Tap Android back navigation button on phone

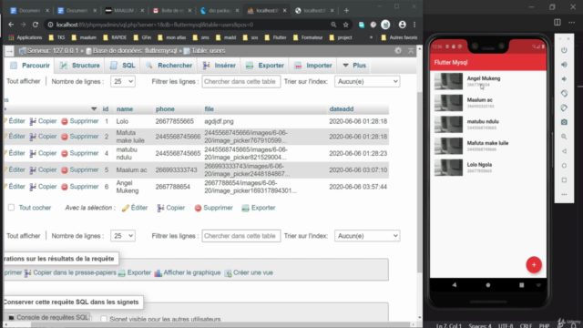(x=455, y=285)
